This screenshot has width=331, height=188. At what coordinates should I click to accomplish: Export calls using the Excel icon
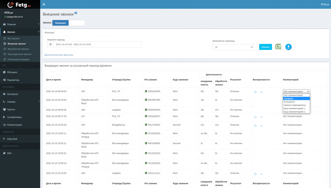point(278,47)
